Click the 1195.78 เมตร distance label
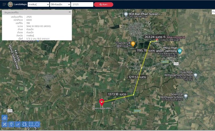The width and height of the screenshot is (215, 131). [x=146, y=51]
